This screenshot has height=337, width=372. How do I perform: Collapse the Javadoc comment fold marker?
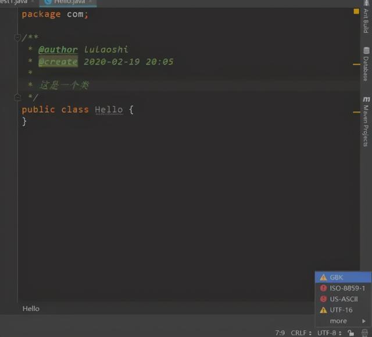click(x=17, y=37)
